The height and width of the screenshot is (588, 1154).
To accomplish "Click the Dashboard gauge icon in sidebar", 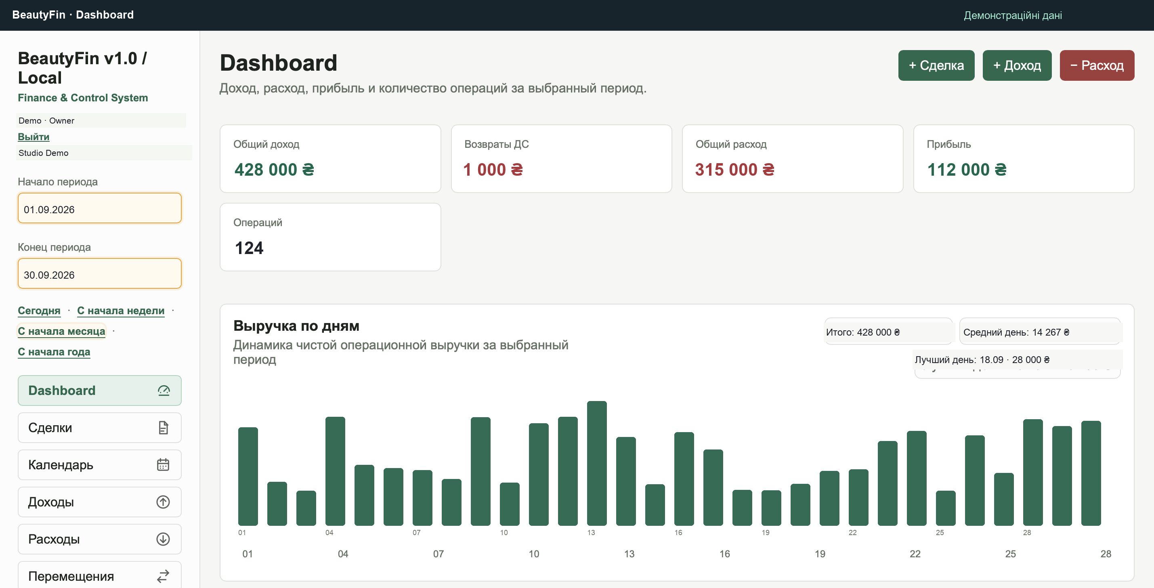I will coord(164,391).
